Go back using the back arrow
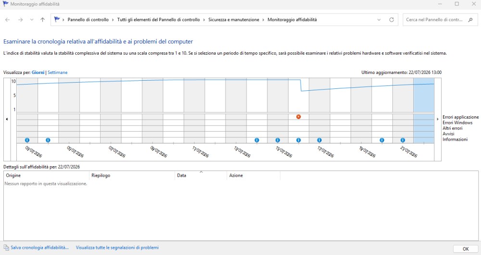 click(8, 20)
